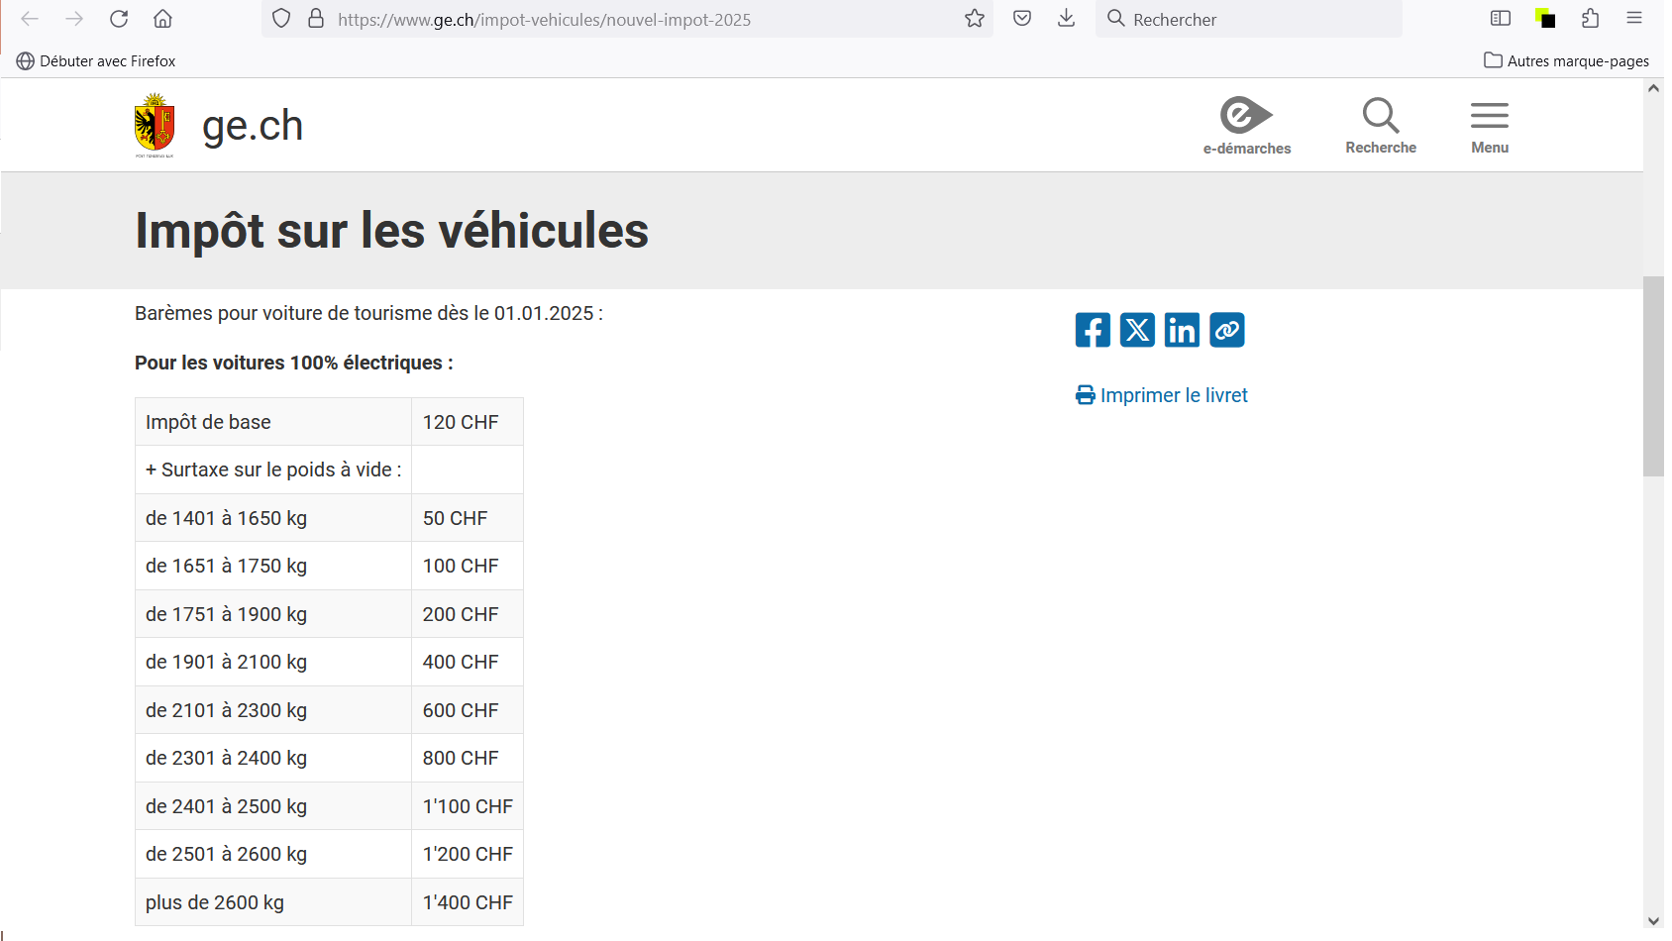Bookmark this page with star icon
The width and height of the screenshot is (1672, 941).
pyautogui.click(x=975, y=19)
